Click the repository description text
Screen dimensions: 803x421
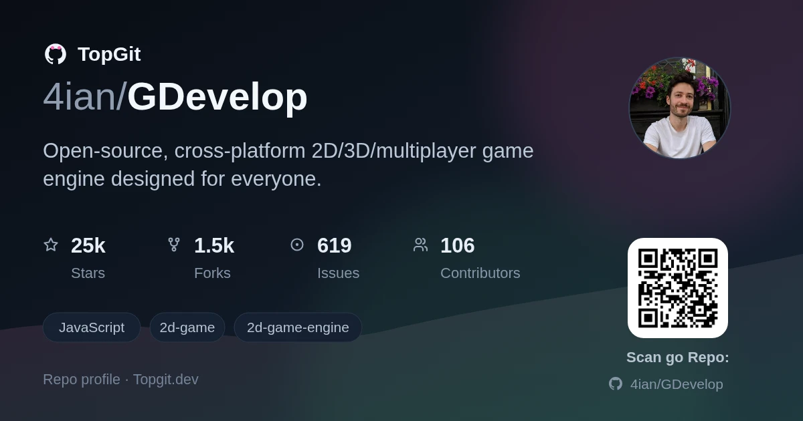point(288,165)
